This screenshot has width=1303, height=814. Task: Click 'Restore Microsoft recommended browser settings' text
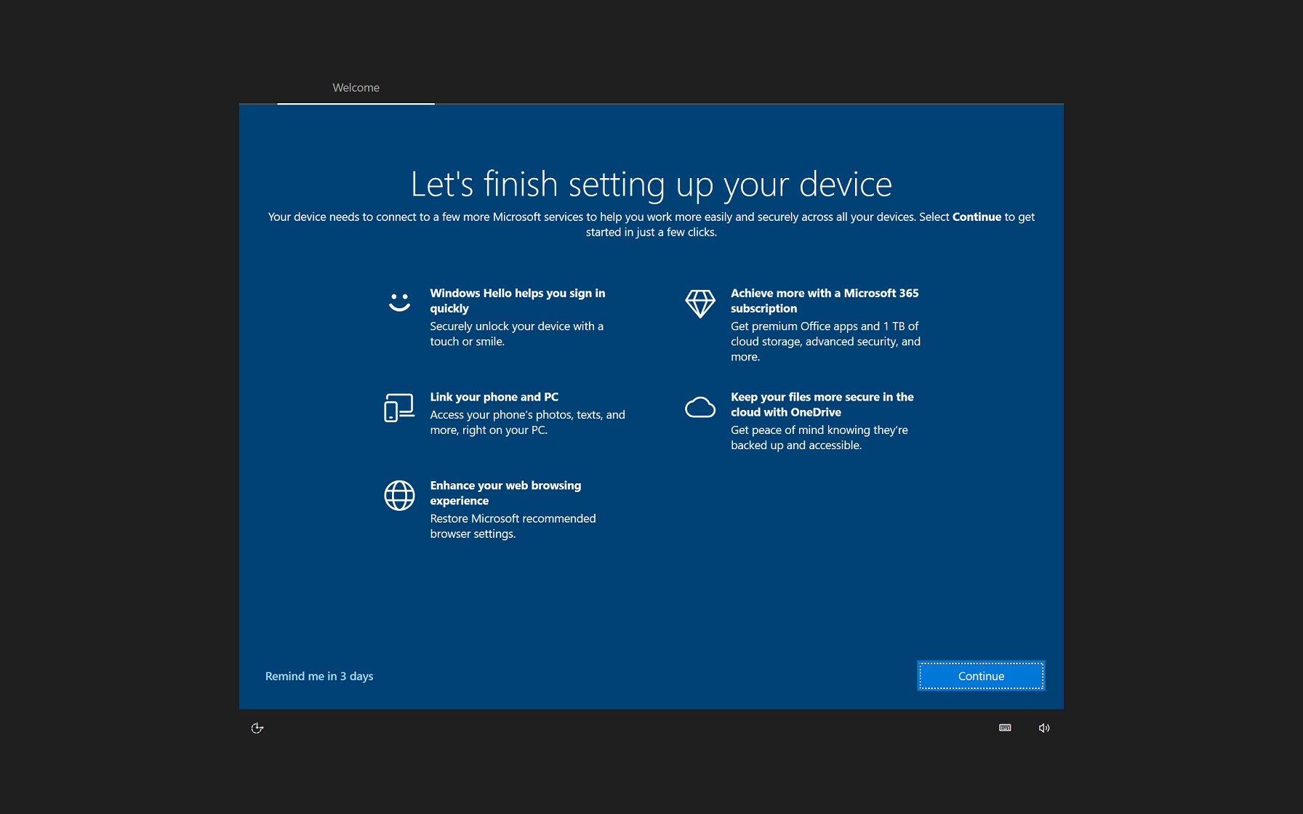[513, 526]
